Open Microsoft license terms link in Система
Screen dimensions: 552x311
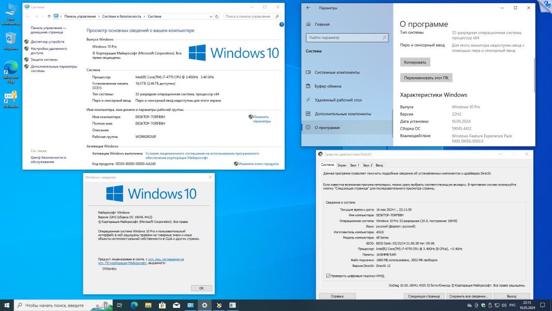(202, 155)
